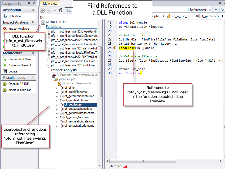Screen dimensions: 225x169
Task: Collapse the Miscellaneous section
Action: click(33, 78)
